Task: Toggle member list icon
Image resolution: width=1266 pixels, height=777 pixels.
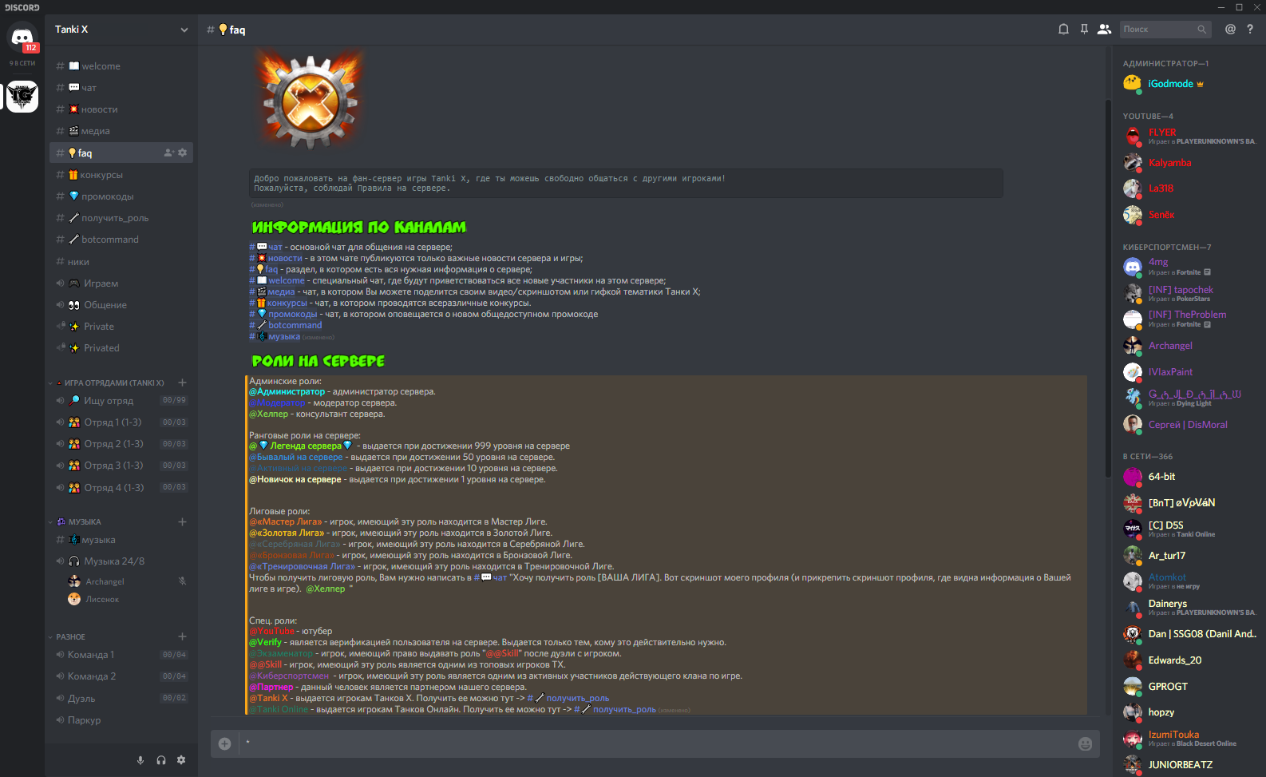Action: pos(1104,30)
